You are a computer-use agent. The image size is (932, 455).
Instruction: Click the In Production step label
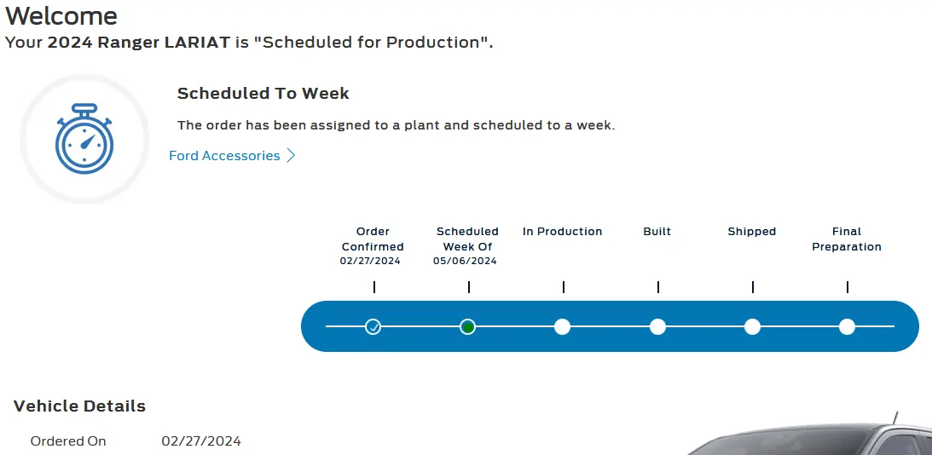point(562,232)
